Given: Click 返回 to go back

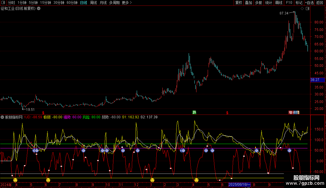Looking at the screenshot, I should coord(320,3).
